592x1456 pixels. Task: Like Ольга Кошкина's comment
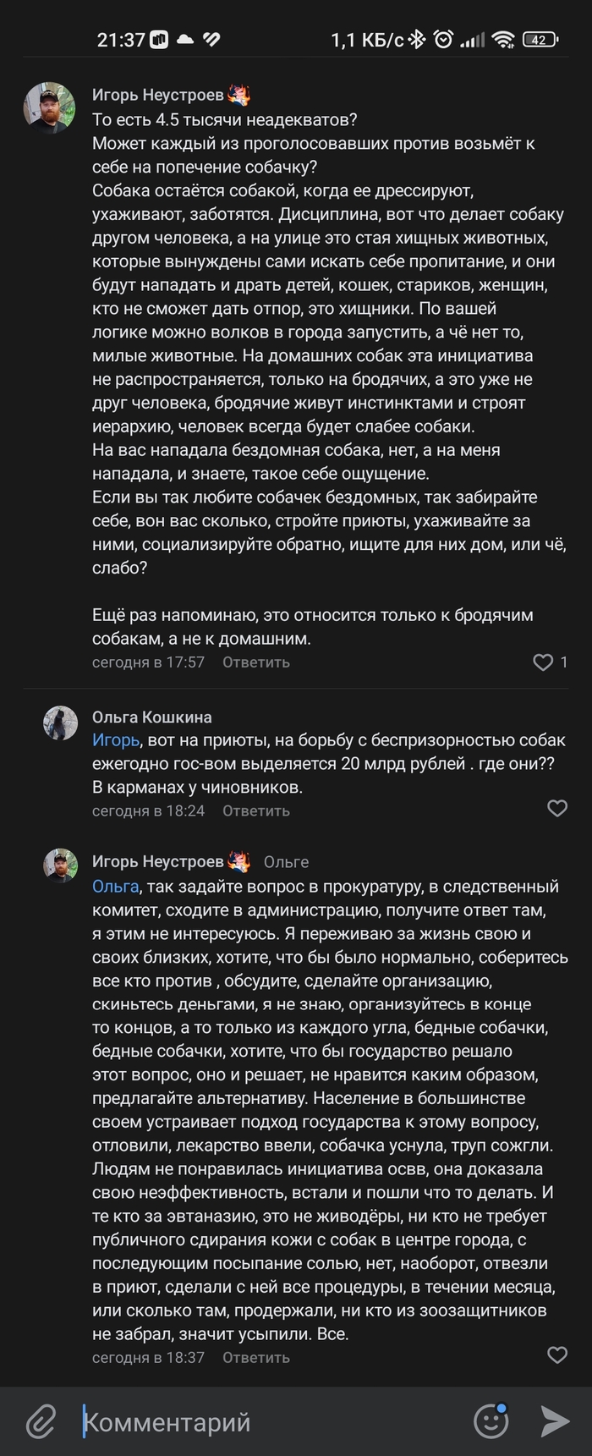click(557, 809)
